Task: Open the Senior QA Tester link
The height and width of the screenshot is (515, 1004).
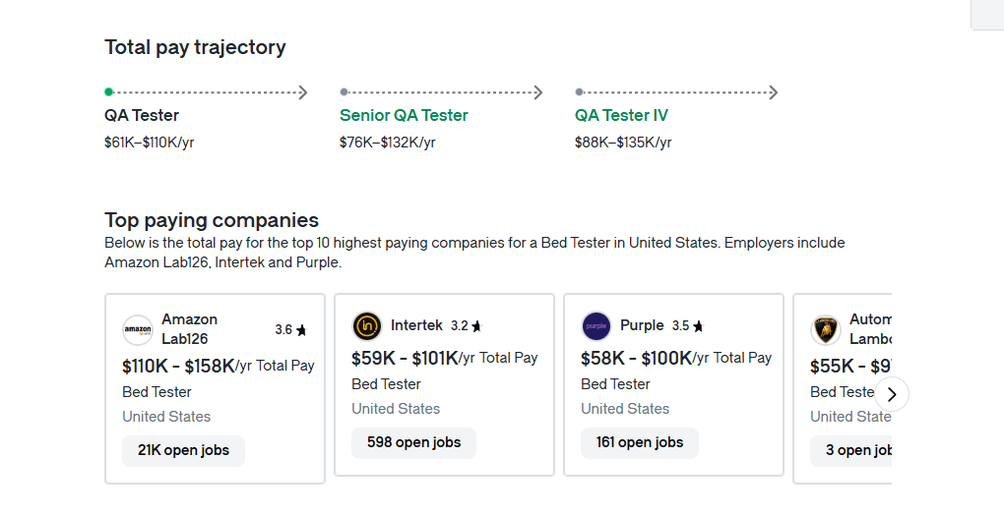Action: tap(404, 115)
